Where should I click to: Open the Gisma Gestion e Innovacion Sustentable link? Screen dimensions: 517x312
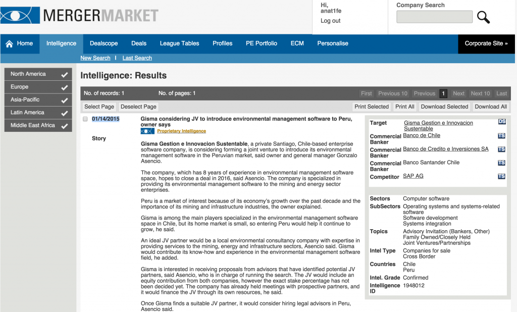pyautogui.click(x=439, y=126)
